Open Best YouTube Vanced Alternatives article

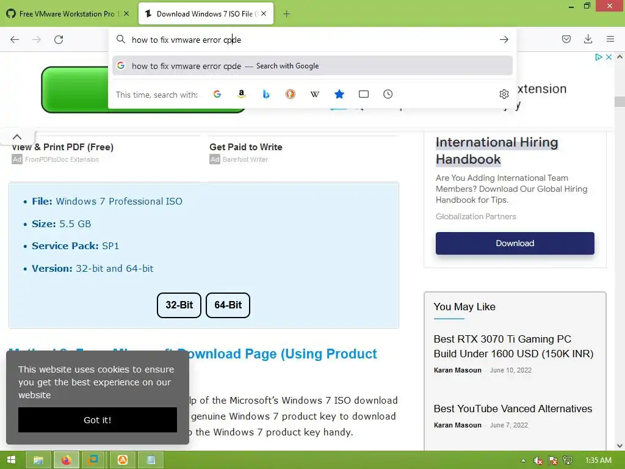(x=513, y=409)
